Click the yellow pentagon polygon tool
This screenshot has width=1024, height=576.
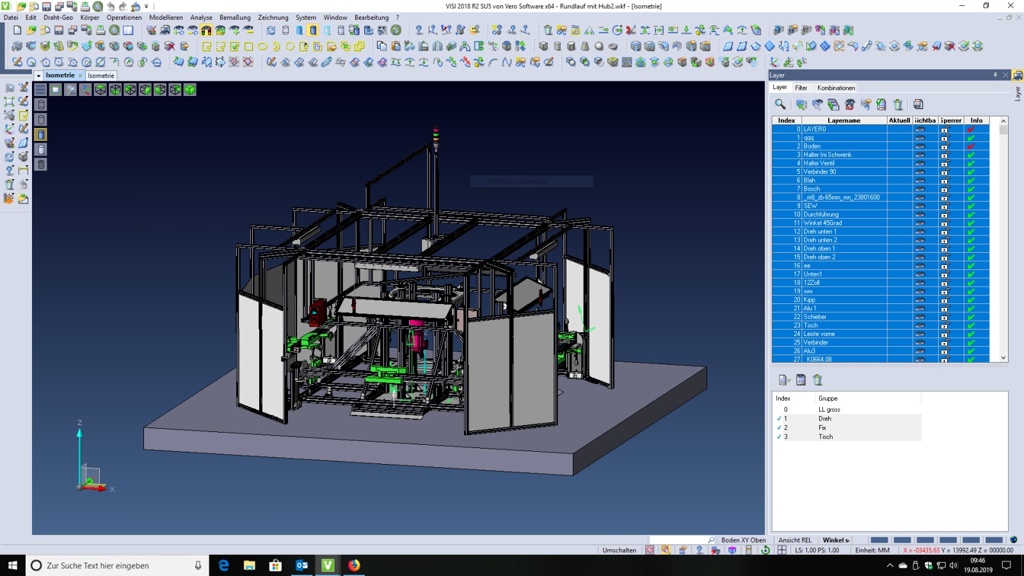[x=290, y=46]
